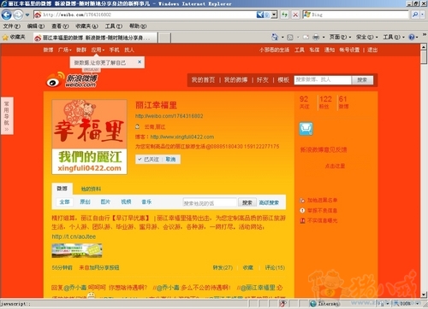
Task: Click the 92 关注 following count
Action: point(304,102)
